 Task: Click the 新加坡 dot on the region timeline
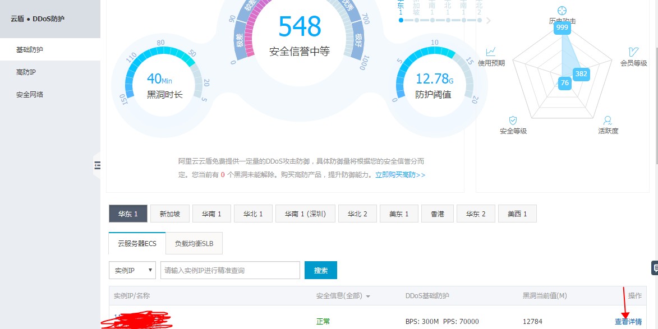(x=416, y=20)
